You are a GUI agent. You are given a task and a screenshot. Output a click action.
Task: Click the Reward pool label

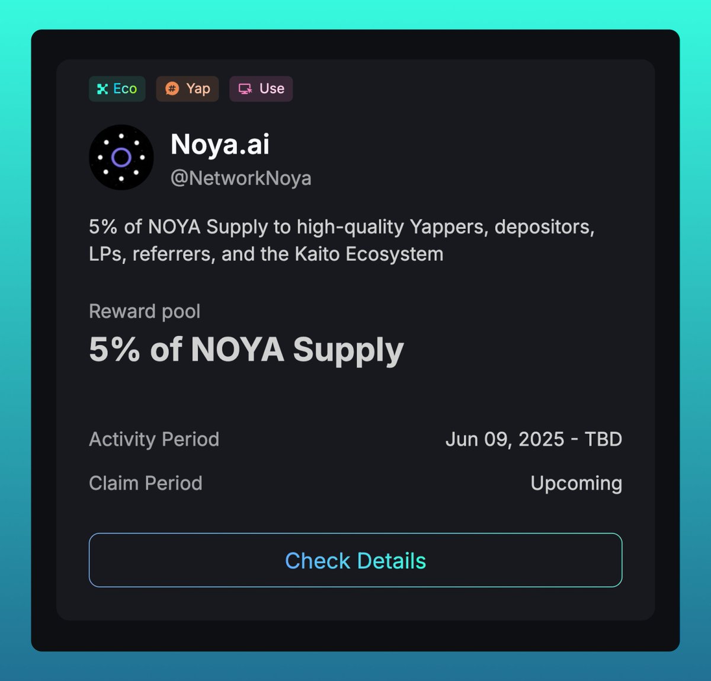(145, 311)
